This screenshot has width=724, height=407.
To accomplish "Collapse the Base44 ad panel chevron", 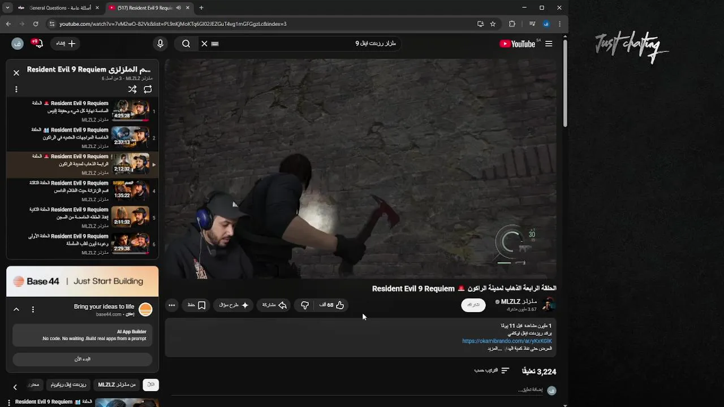I will coord(16,309).
